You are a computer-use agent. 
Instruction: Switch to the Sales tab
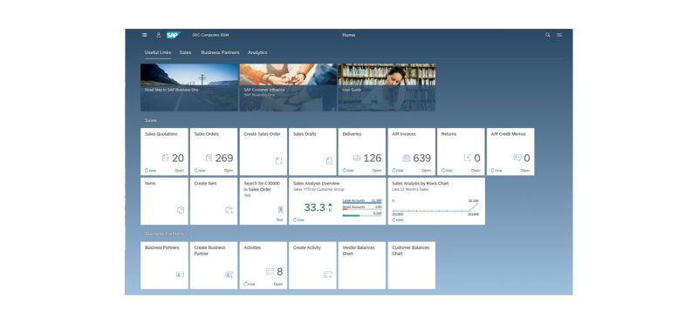click(186, 52)
